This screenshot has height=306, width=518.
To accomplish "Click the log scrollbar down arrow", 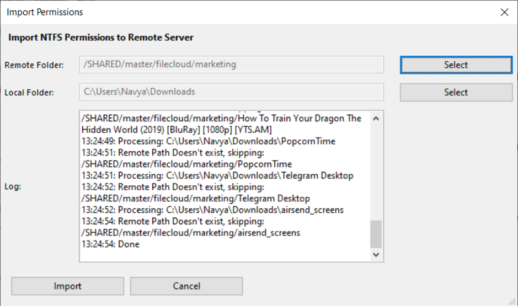I will 376,255.
